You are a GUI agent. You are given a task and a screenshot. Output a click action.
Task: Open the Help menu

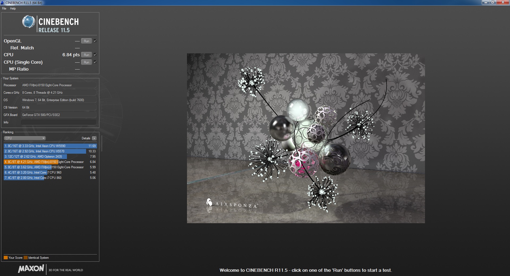[13, 8]
